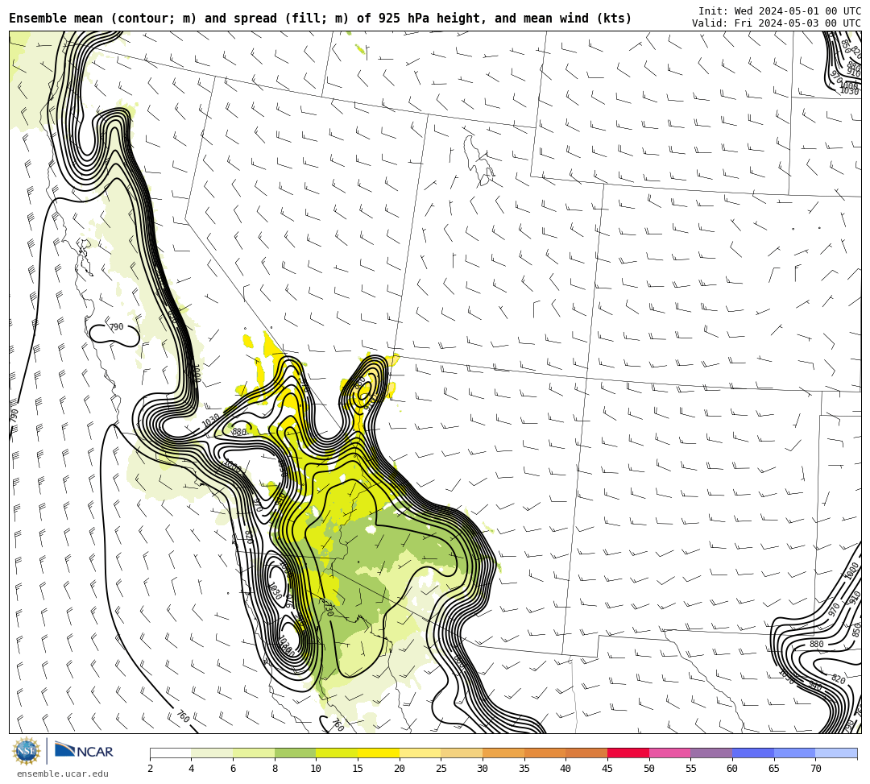Pick the periwinkle 65–70 colorbar swatch
This screenshot has width=870, height=784.
pyautogui.click(x=794, y=753)
